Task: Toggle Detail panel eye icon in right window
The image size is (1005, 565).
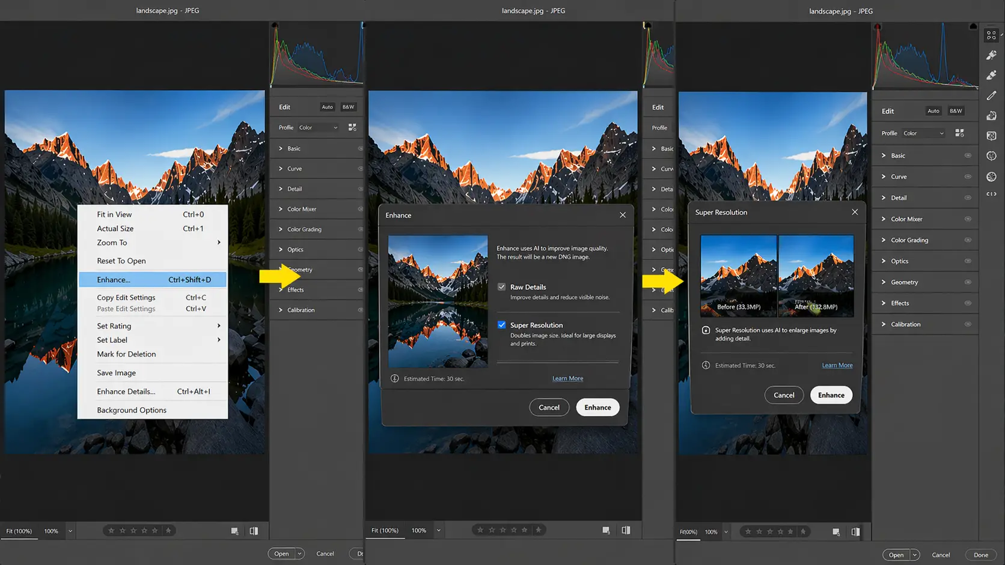Action: [968, 198]
